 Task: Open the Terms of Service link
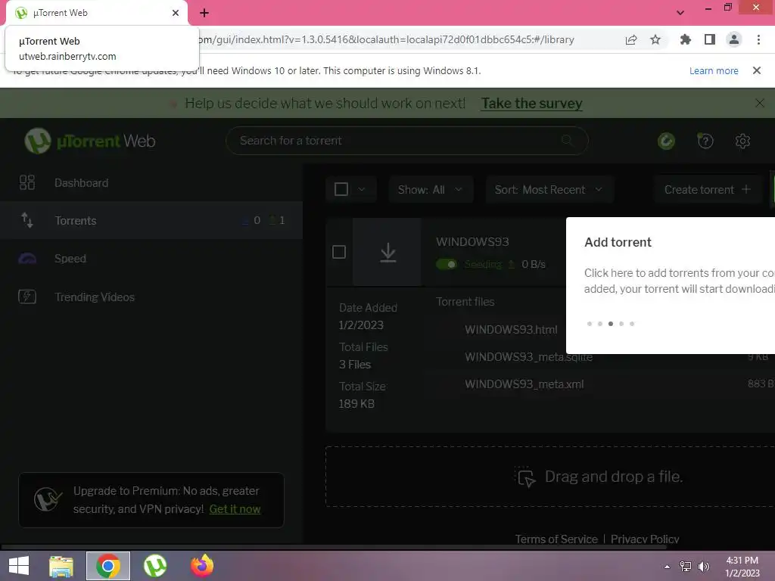pyautogui.click(x=556, y=539)
